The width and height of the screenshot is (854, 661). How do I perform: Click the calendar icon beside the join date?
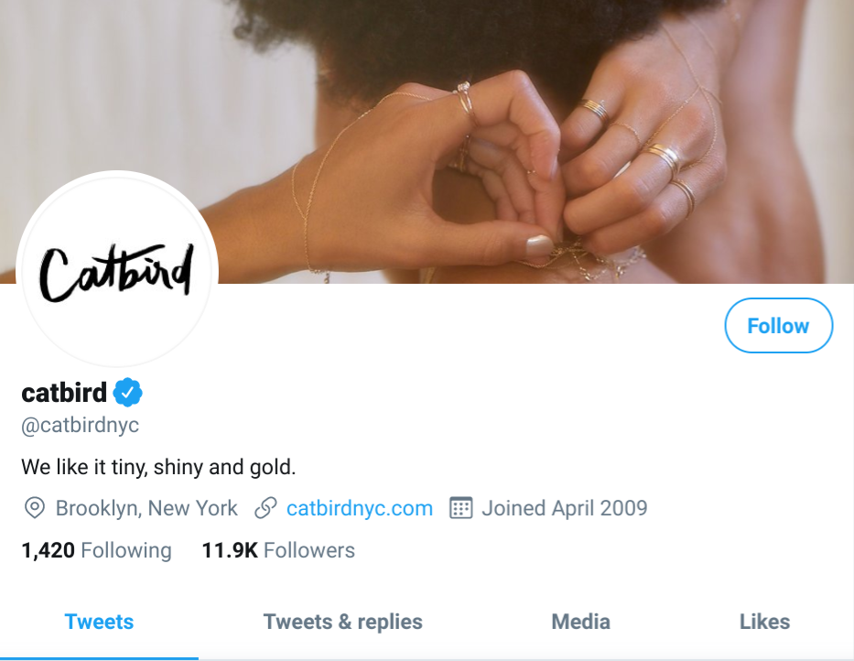[x=460, y=508]
